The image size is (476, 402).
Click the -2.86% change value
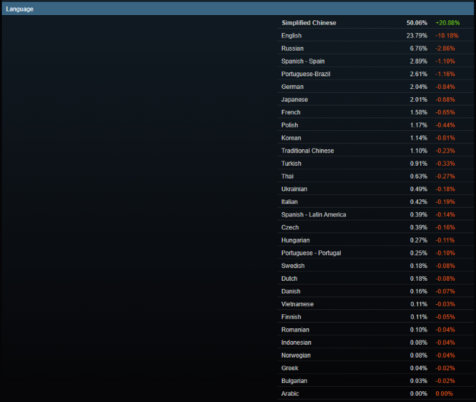pos(446,48)
